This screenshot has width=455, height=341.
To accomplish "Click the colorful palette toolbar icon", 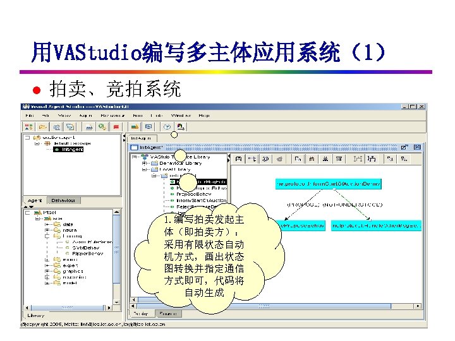I will [x=181, y=127].
